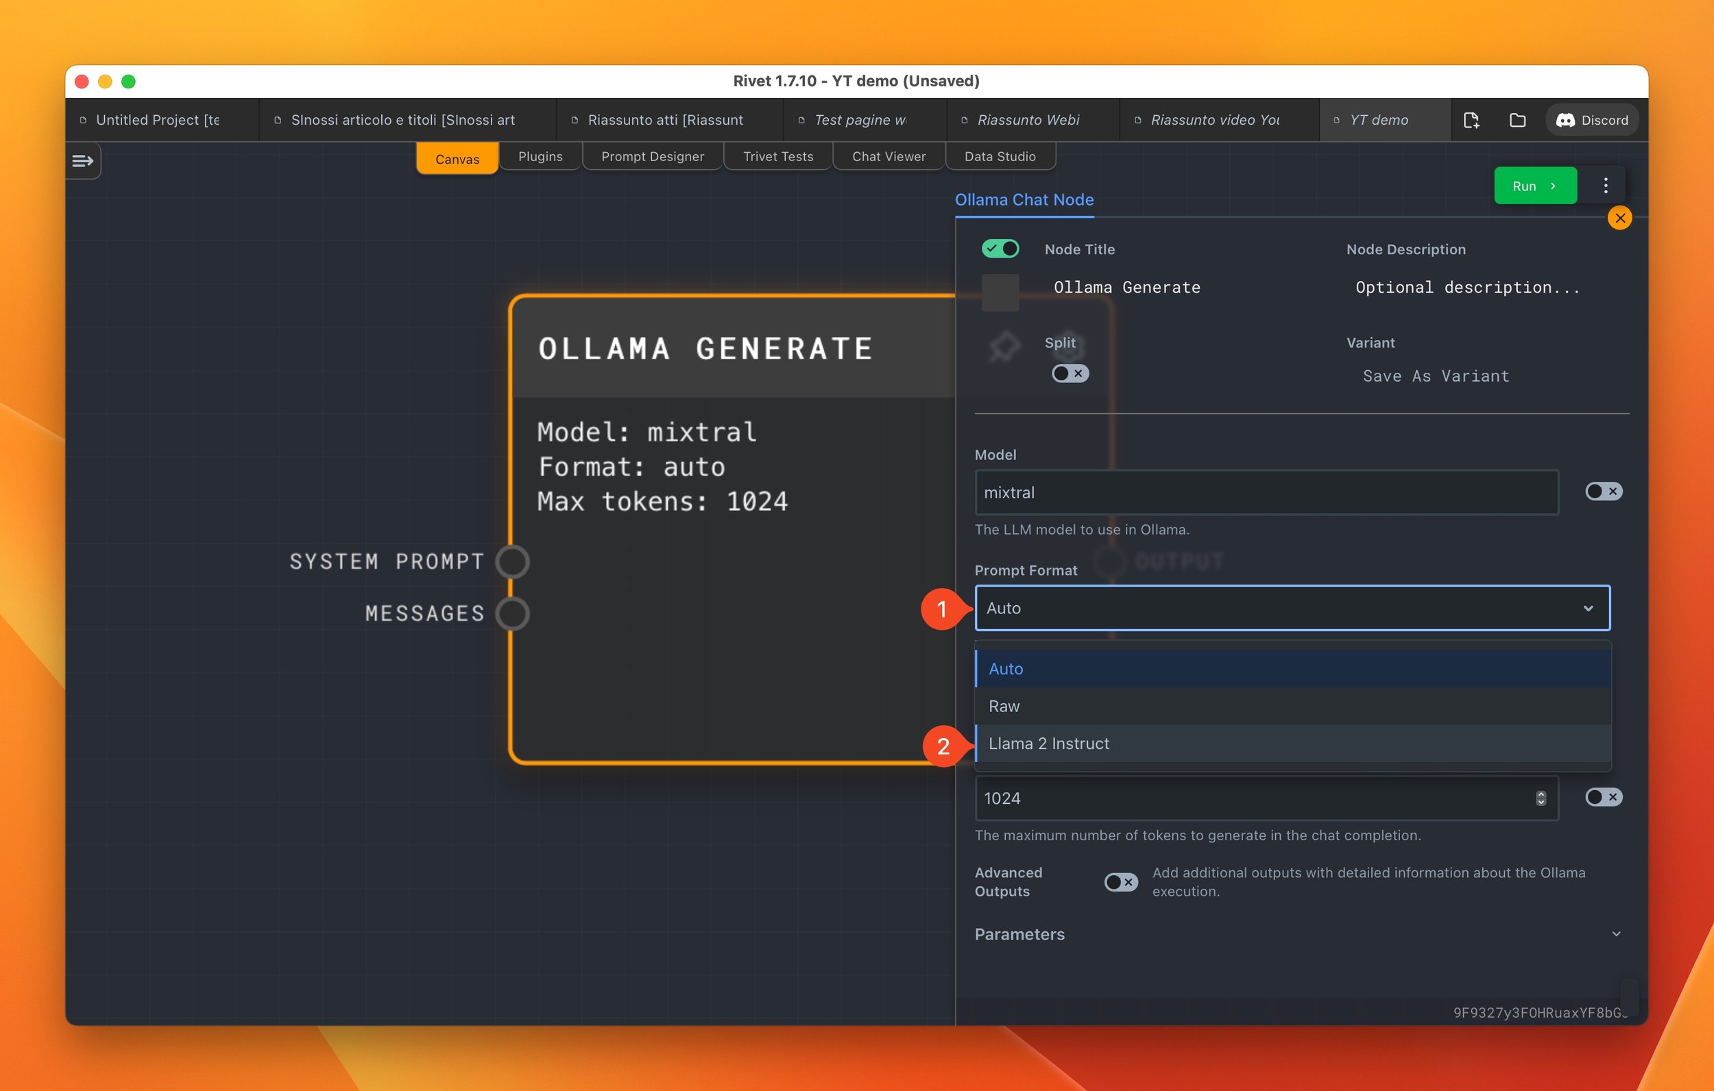Open the three-dot more options menu
The image size is (1714, 1091).
click(x=1605, y=186)
